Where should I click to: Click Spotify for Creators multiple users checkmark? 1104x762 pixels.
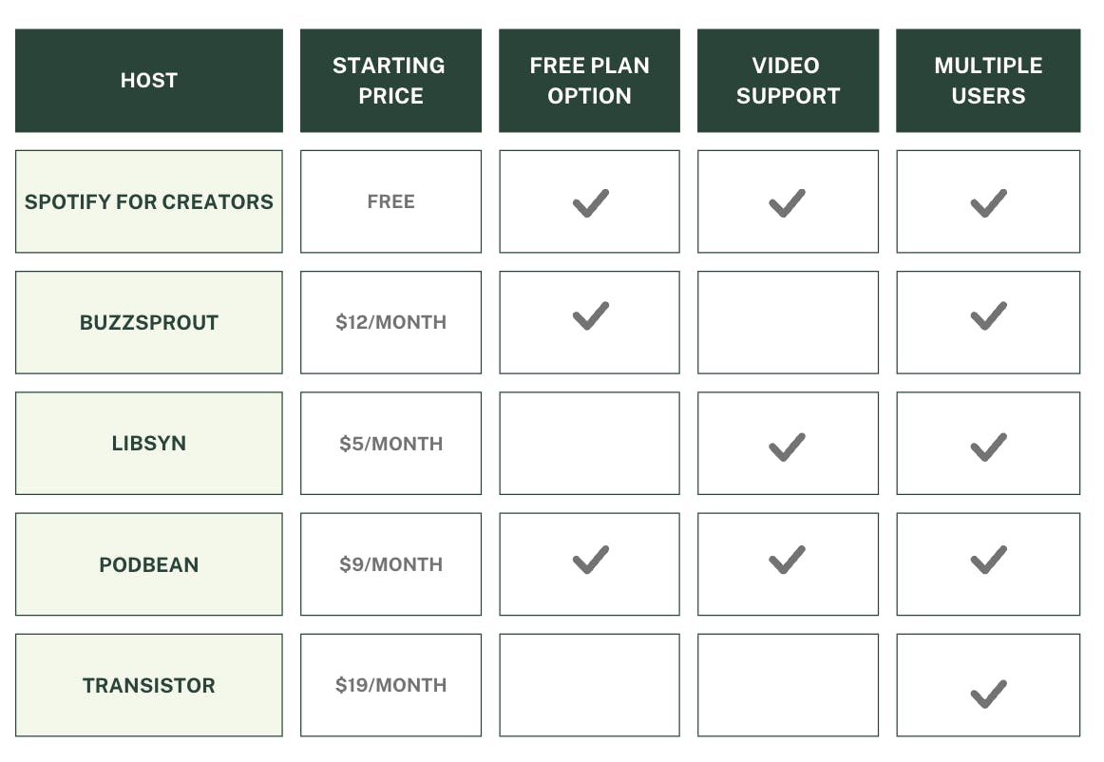coord(988,203)
